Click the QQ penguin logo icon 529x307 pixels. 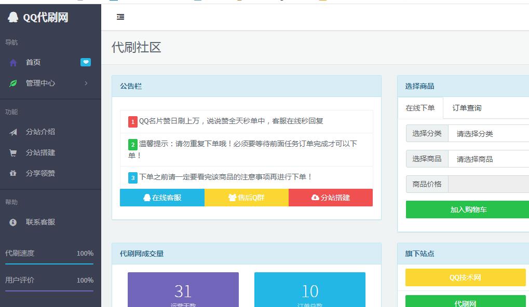click(13, 17)
